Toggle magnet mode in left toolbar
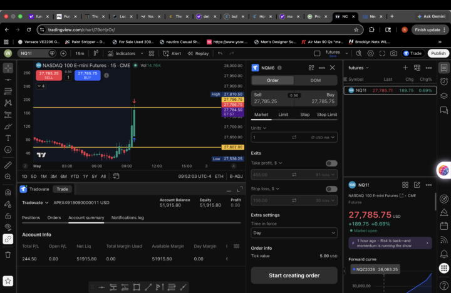Viewport: 451px width, 293px height. (8, 192)
